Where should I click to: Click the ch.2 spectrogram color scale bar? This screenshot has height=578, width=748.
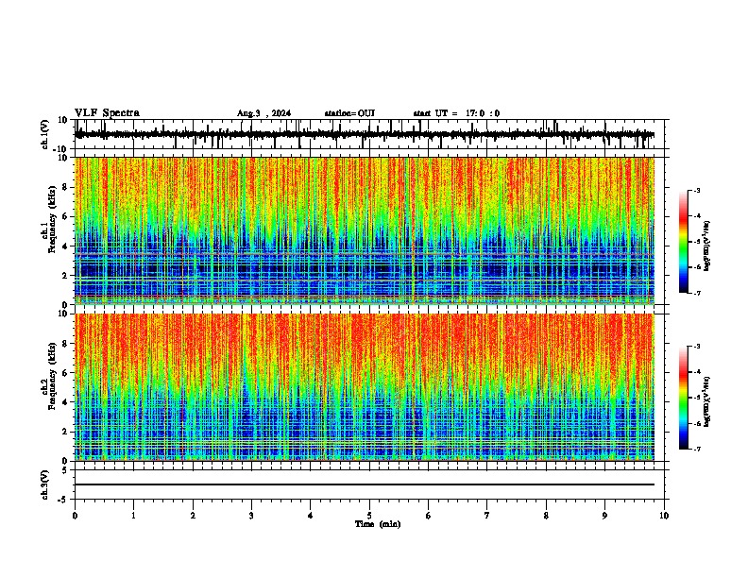pyautogui.click(x=684, y=398)
